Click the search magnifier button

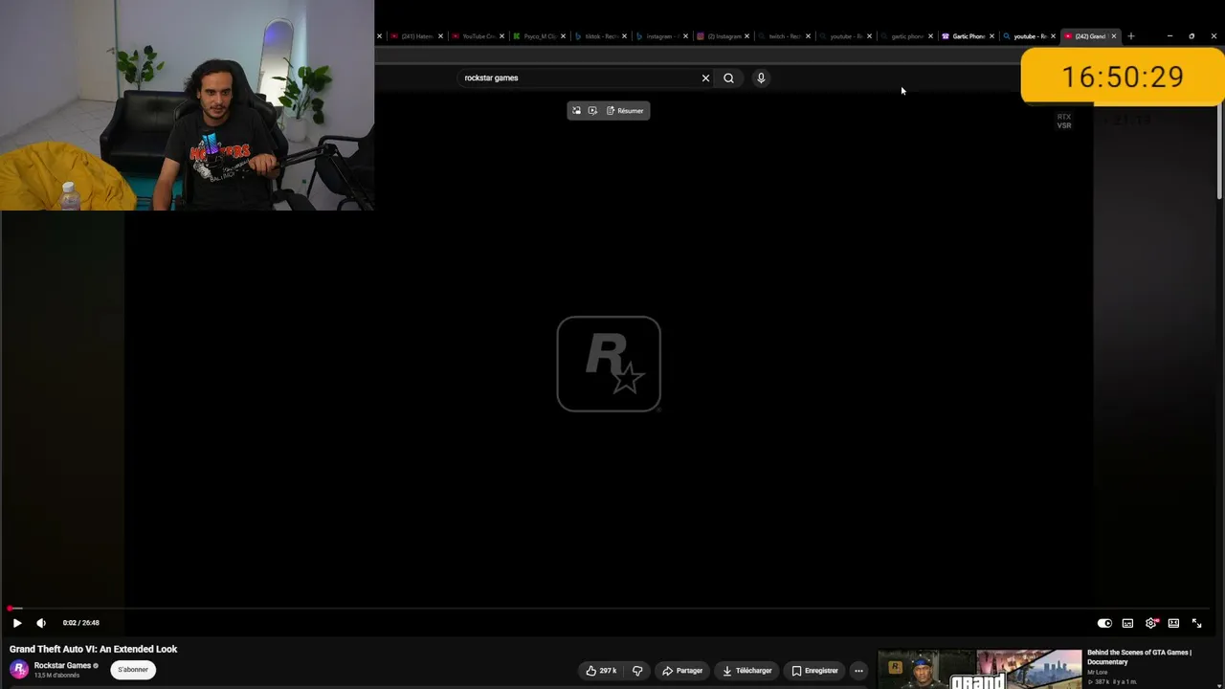point(728,78)
